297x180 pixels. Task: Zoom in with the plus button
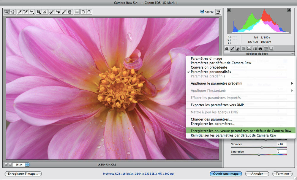[10, 165]
